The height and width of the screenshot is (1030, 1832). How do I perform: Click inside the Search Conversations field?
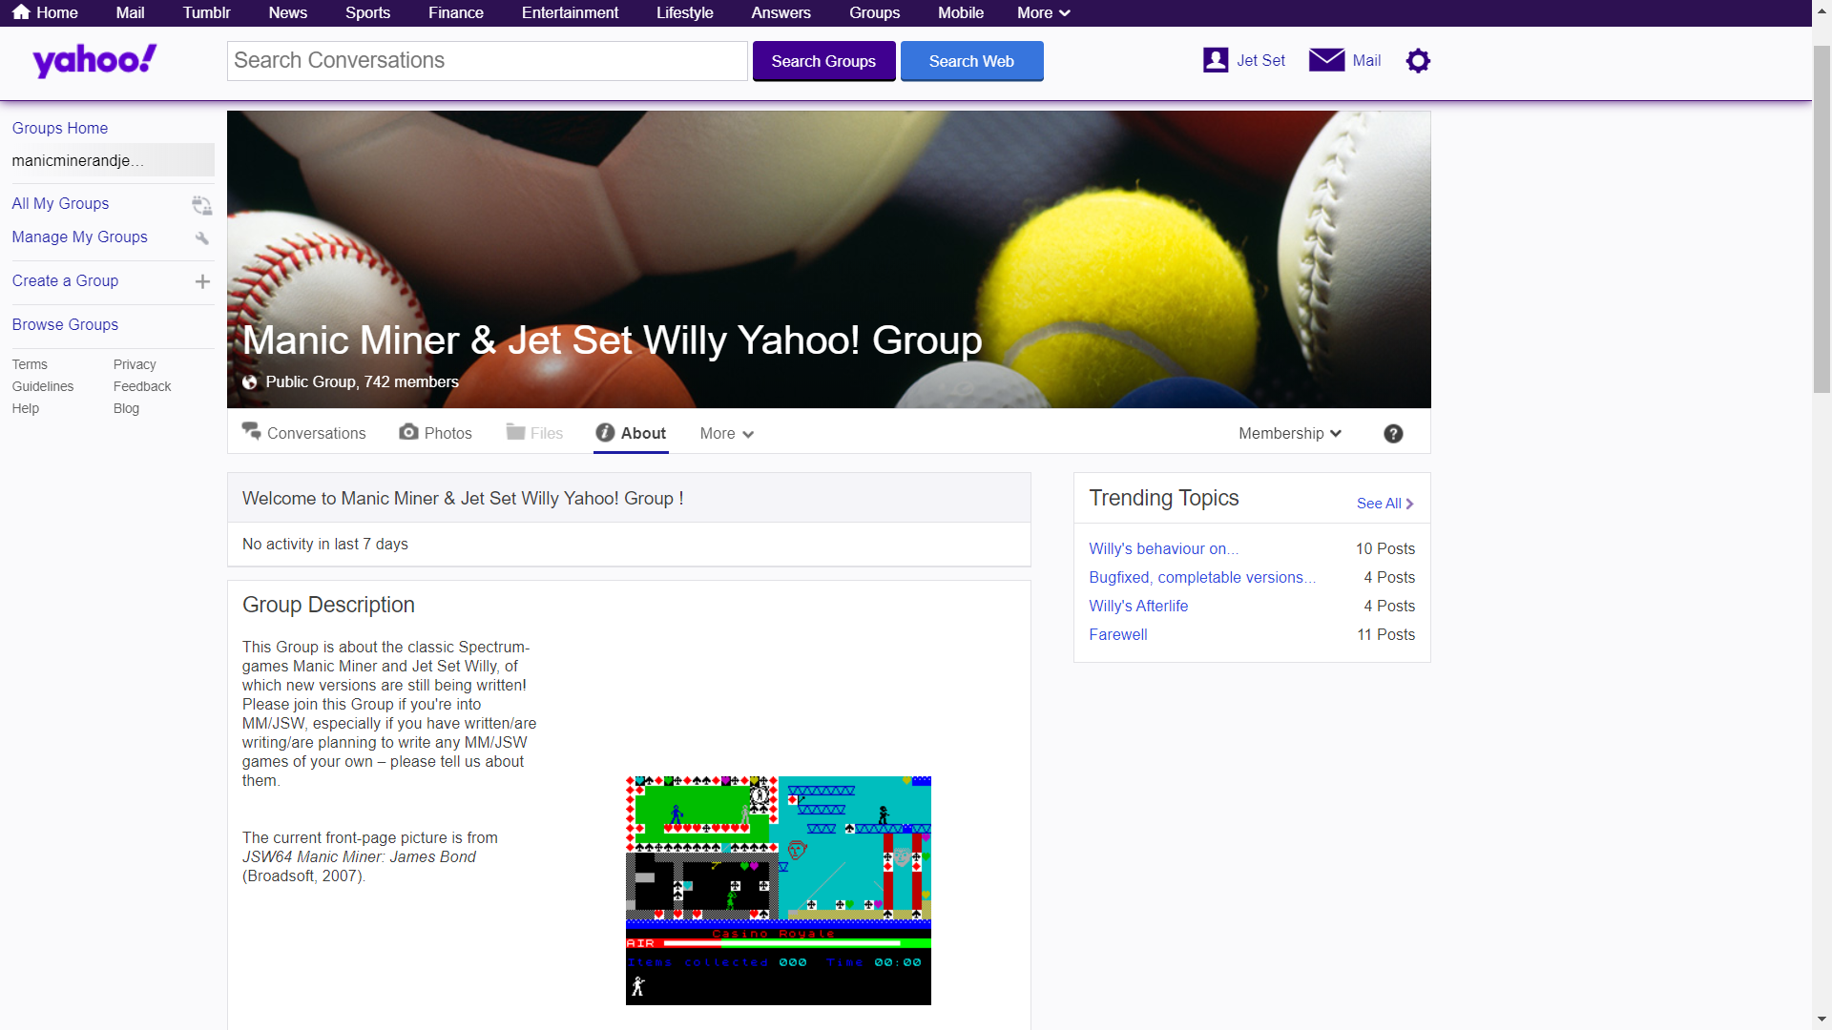(487, 60)
